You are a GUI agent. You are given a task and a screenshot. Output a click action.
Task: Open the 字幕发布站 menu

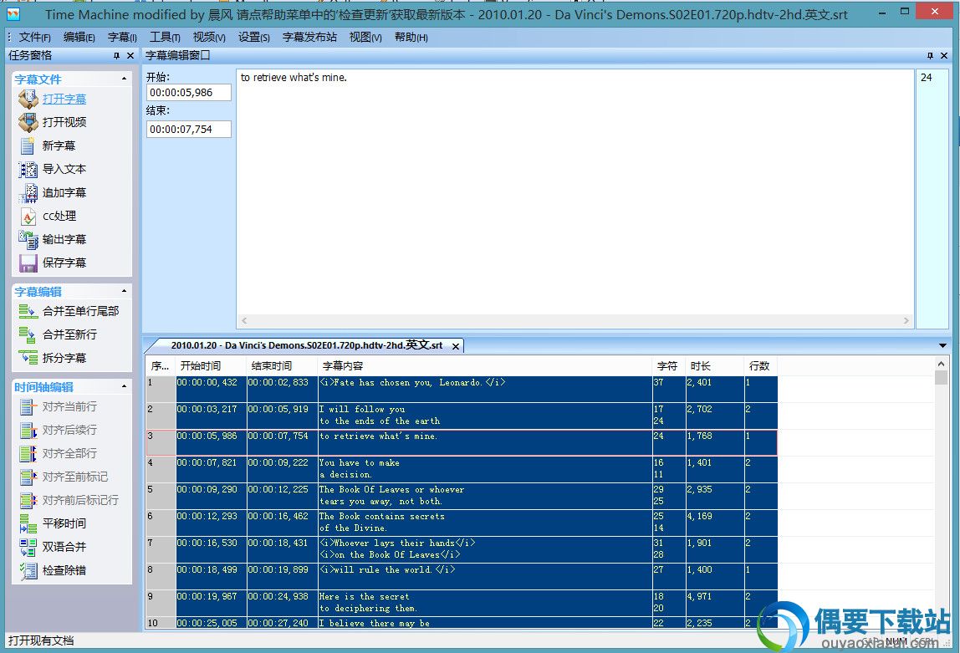click(309, 38)
